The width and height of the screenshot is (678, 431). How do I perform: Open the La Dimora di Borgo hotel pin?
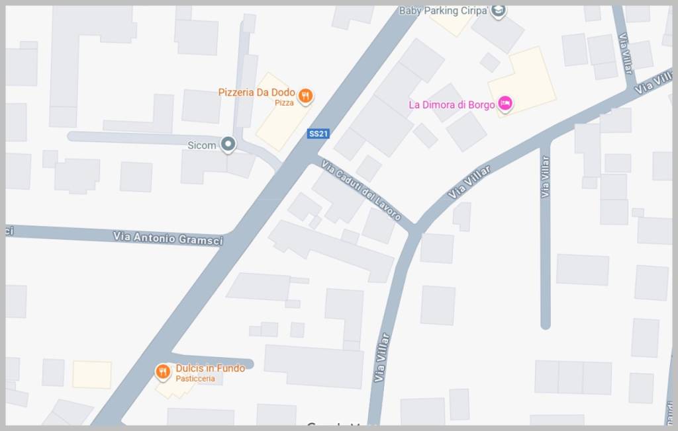click(505, 104)
